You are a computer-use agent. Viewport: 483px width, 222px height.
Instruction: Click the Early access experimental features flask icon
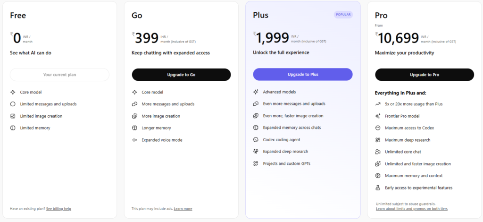[x=378, y=188]
